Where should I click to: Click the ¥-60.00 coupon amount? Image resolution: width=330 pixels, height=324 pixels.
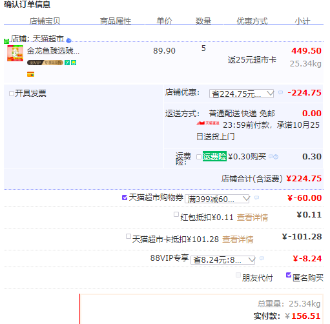click(x=305, y=198)
